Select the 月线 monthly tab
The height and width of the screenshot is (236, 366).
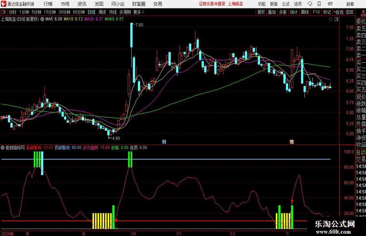point(113,12)
